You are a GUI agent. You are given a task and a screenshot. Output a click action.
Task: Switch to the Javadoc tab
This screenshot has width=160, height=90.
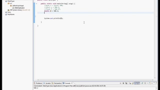[47, 83]
